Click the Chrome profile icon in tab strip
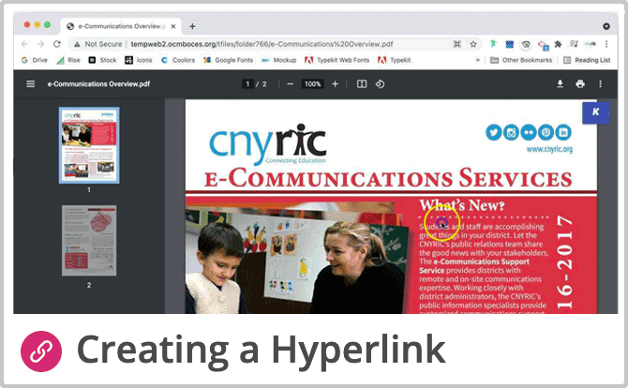Image resolution: width=628 pixels, height=388 pixels. click(606, 26)
